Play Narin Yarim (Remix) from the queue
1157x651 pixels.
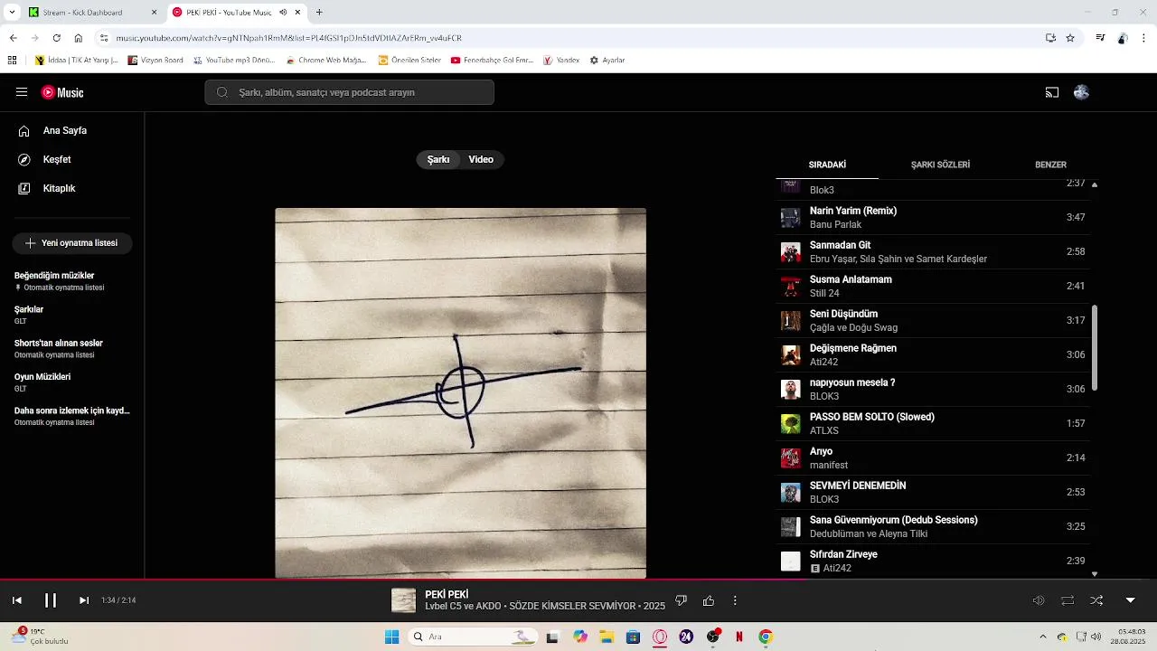click(x=934, y=218)
